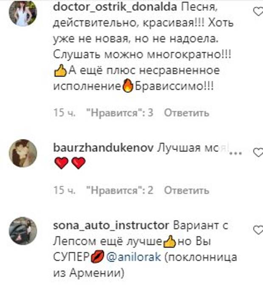Click Ответить under baurzhandukenov's comment
Image resolution: width=263 pixels, height=290 pixels.
click(x=187, y=190)
